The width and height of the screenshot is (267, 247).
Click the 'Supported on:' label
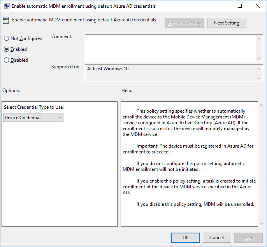66,67
